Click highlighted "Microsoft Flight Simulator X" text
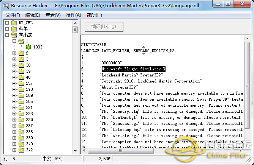Viewport: 254px width, 165px height. (134, 69)
